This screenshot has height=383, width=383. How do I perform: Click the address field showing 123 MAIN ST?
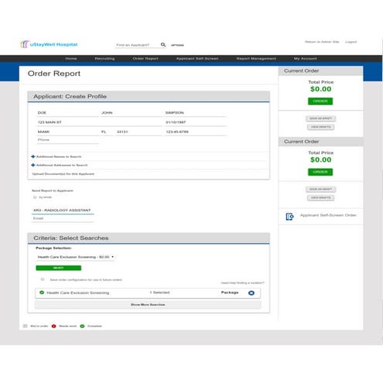[x=100, y=122]
